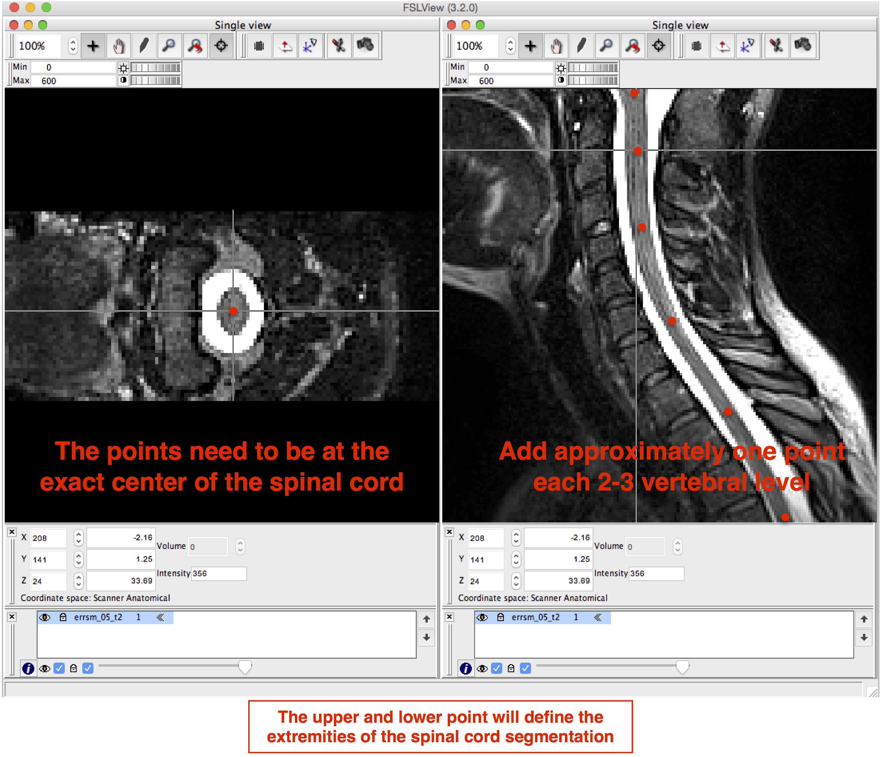Toggle visibility checkbox in right view layer panel
This screenshot has height=757, width=881.
click(x=496, y=668)
